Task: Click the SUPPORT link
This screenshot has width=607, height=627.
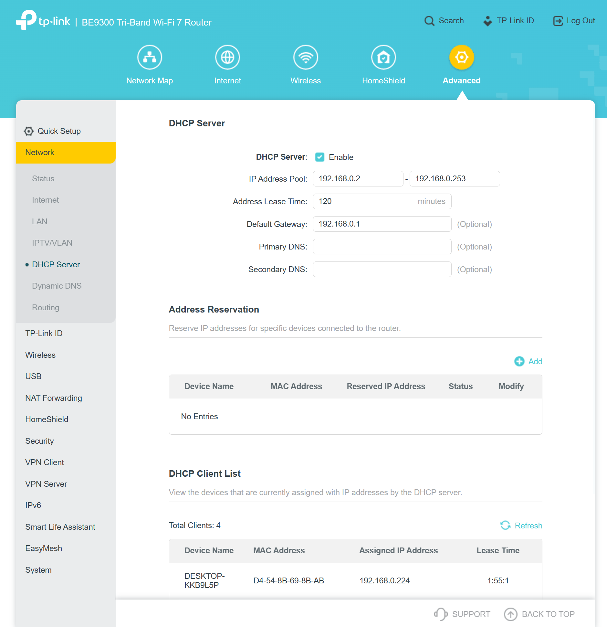Action: pyautogui.click(x=462, y=614)
